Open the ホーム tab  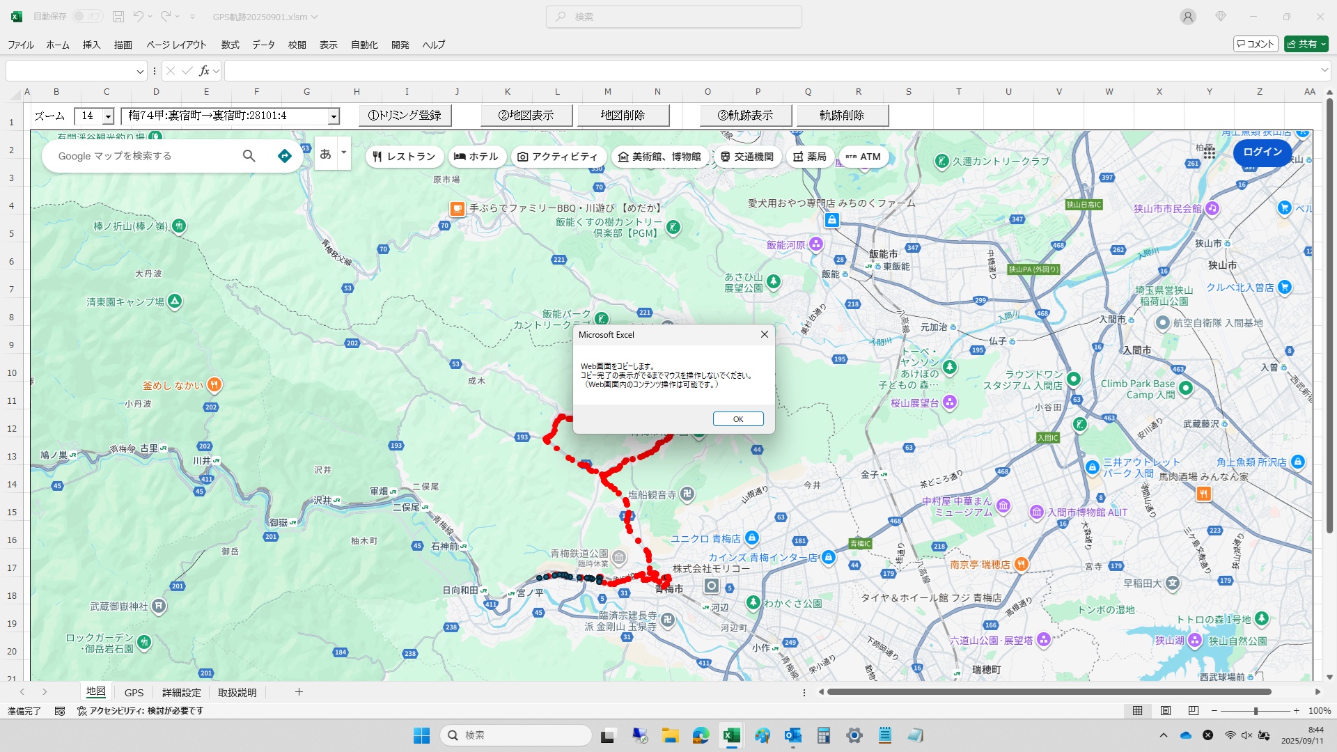[58, 45]
